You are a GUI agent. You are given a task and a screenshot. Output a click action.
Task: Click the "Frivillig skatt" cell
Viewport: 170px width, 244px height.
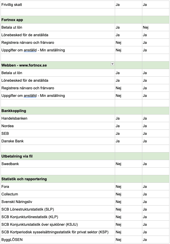[11, 5]
